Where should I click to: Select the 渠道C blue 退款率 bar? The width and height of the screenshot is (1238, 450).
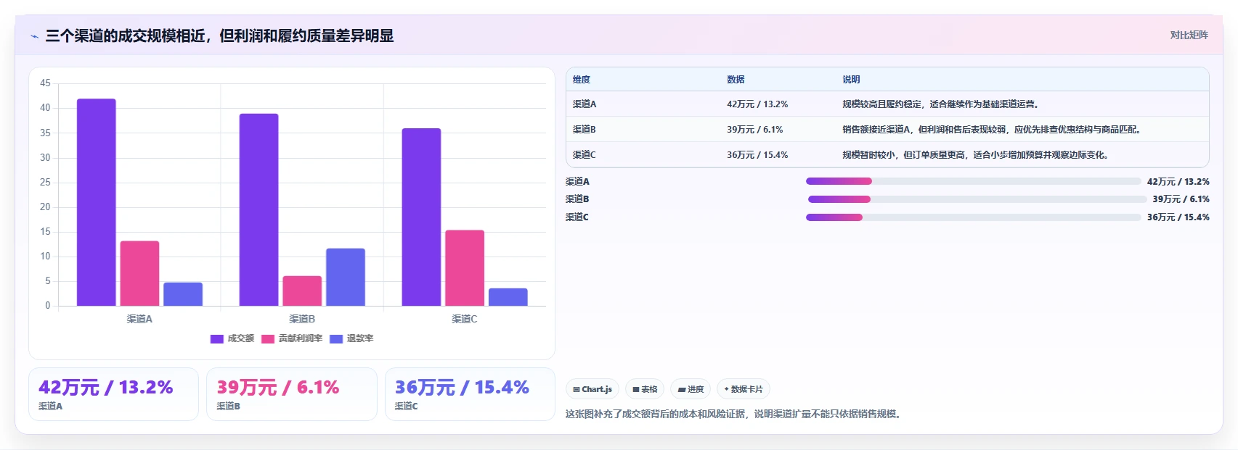tap(508, 297)
